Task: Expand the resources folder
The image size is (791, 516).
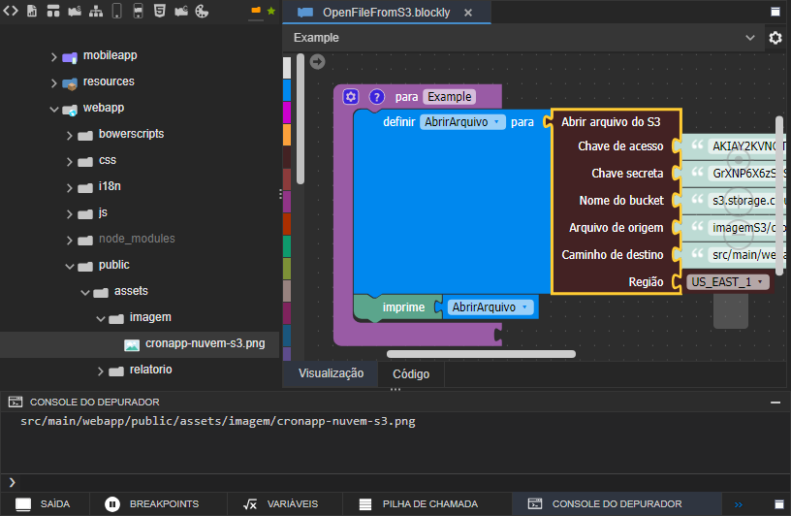Action: [53, 82]
